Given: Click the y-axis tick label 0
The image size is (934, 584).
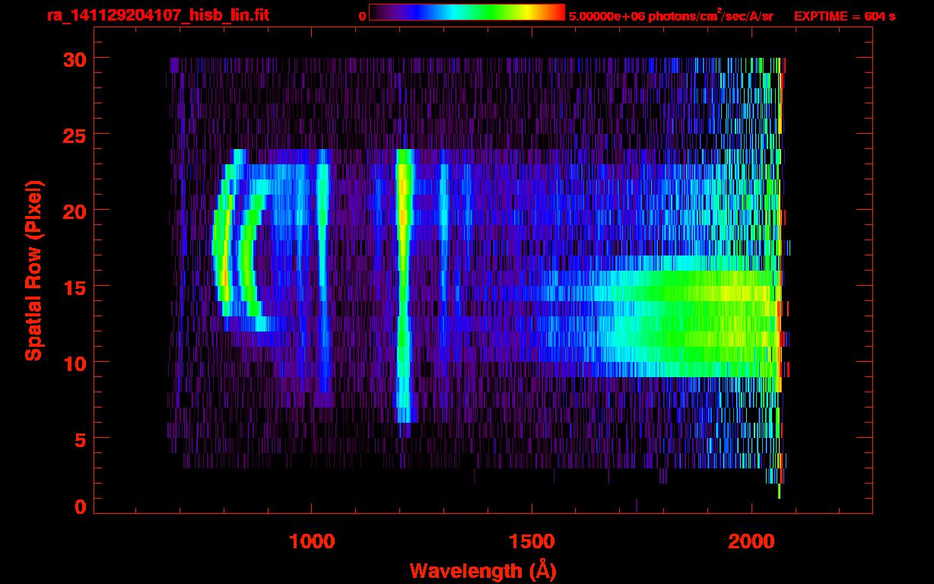Looking at the screenshot, I should point(81,507).
